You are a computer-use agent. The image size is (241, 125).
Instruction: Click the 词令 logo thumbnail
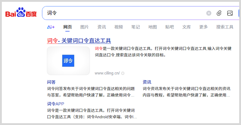(x=68, y=61)
